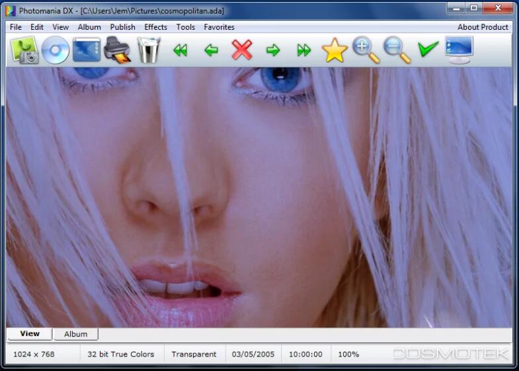Zoom out with magnifier minus icon
The image size is (519, 371).
(x=397, y=50)
